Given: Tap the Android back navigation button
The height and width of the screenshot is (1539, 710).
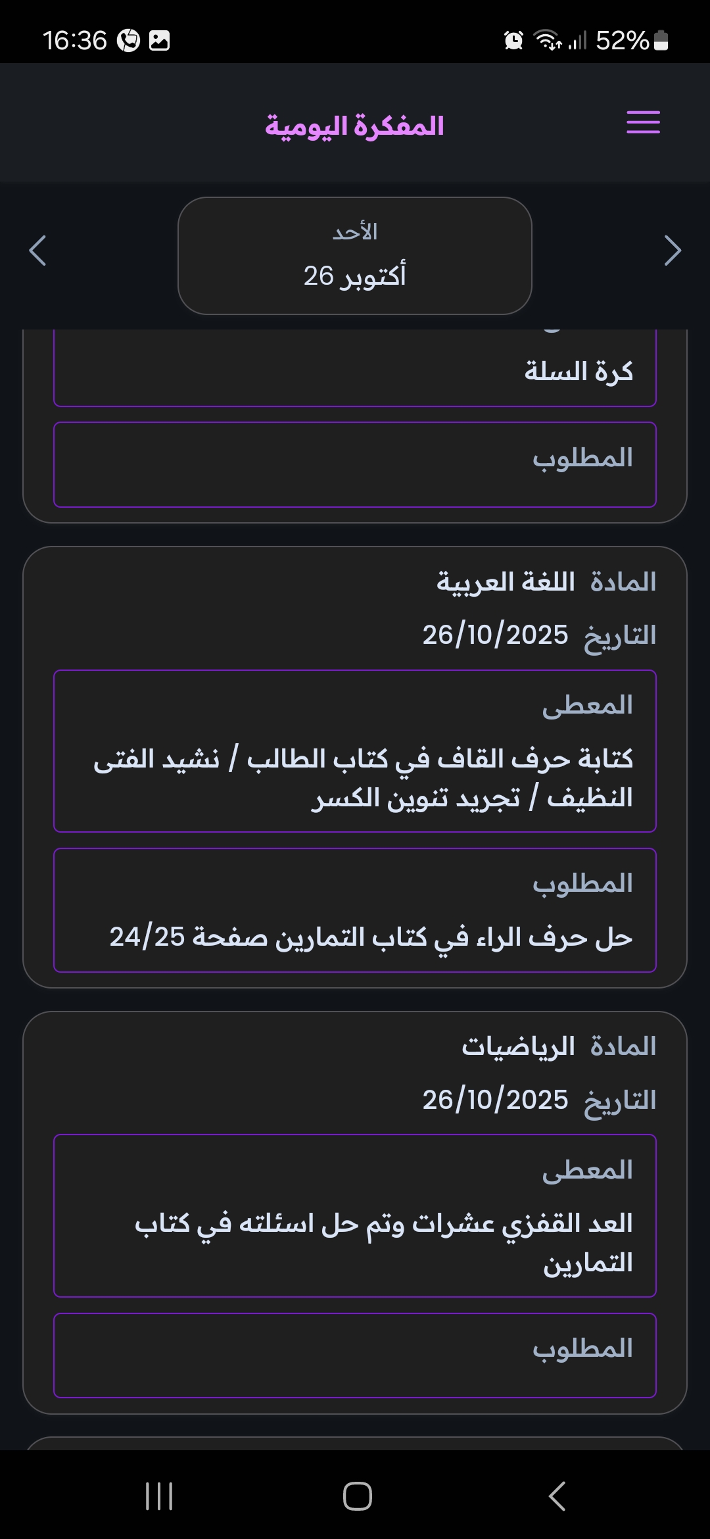Looking at the screenshot, I should pos(557,1496).
